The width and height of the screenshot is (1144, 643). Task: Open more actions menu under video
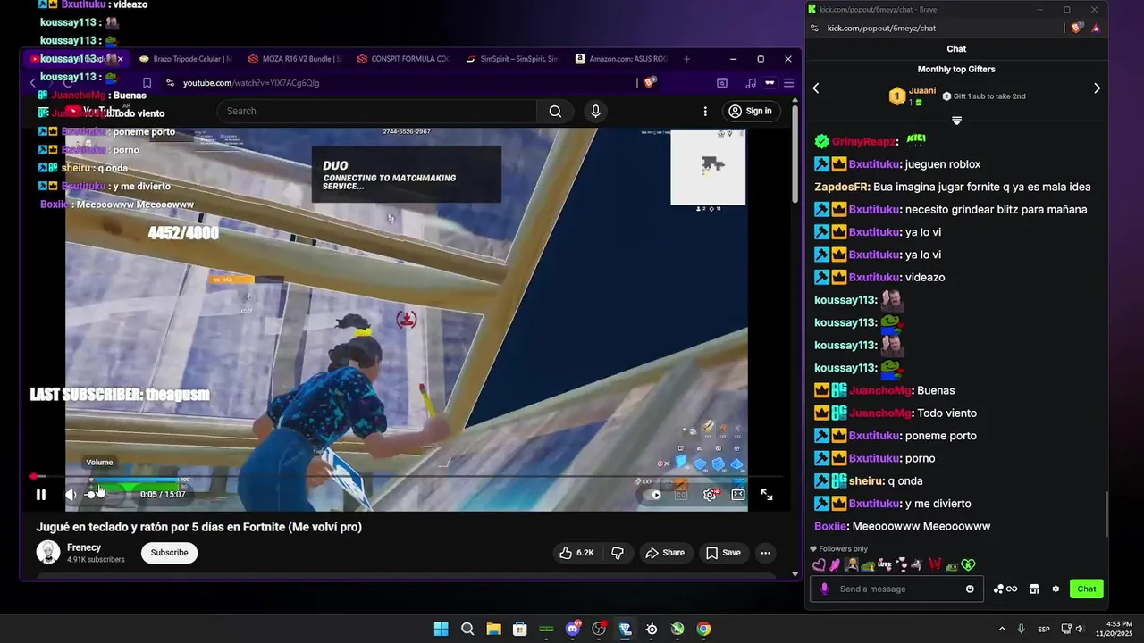(x=765, y=553)
